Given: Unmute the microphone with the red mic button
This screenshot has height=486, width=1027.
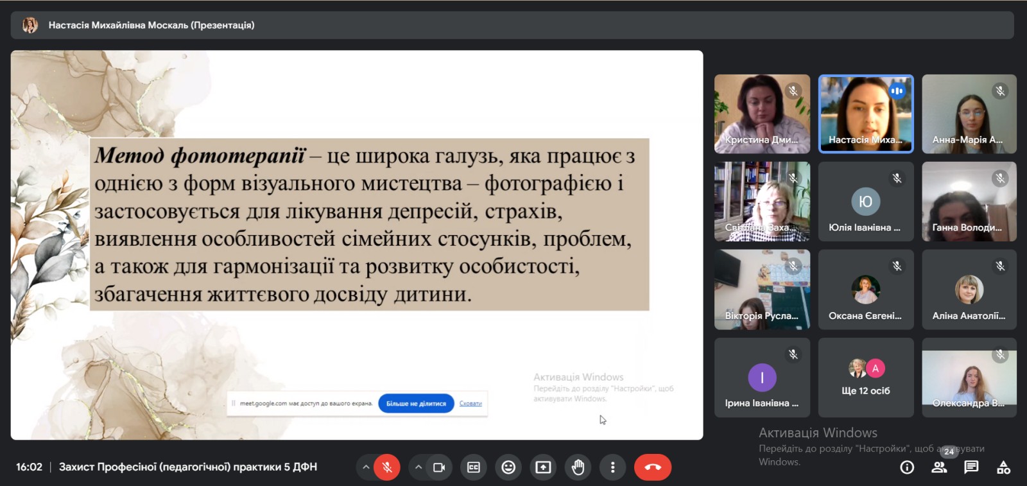Looking at the screenshot, I should pyautogui.click(x=387, y=467).
